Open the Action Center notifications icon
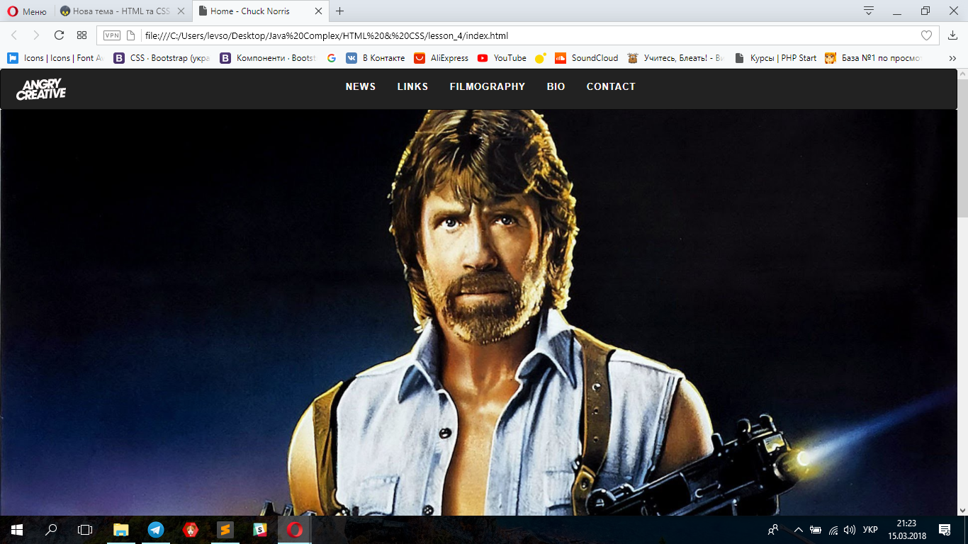 (x=945, y=530)
